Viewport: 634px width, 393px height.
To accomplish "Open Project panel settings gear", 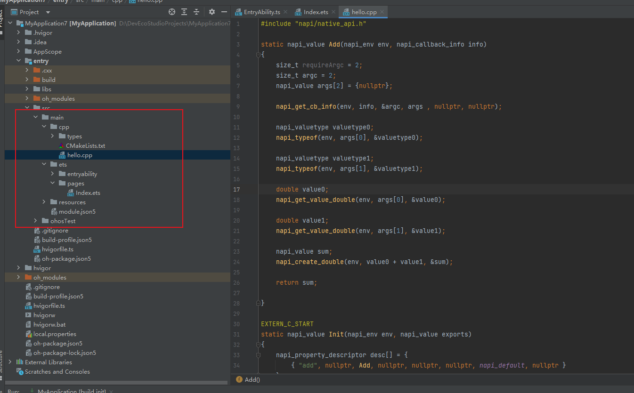I will [x=212, y=12].
